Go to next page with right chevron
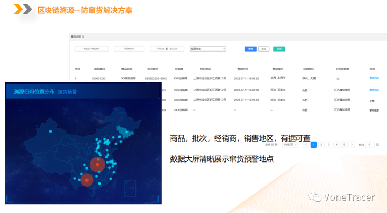The image size is (387, 213). (x=352, y=144)
